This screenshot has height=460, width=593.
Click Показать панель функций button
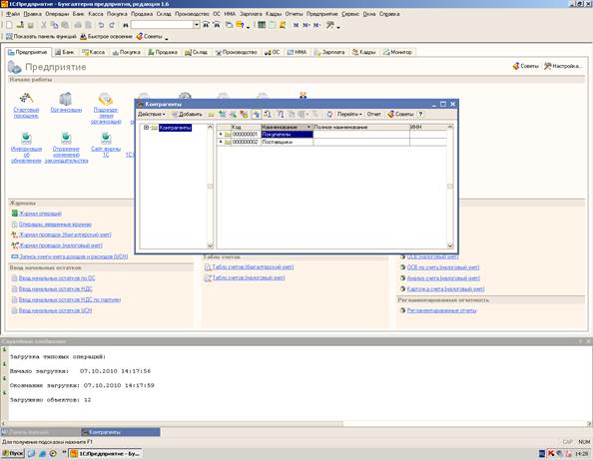point(41,37)
